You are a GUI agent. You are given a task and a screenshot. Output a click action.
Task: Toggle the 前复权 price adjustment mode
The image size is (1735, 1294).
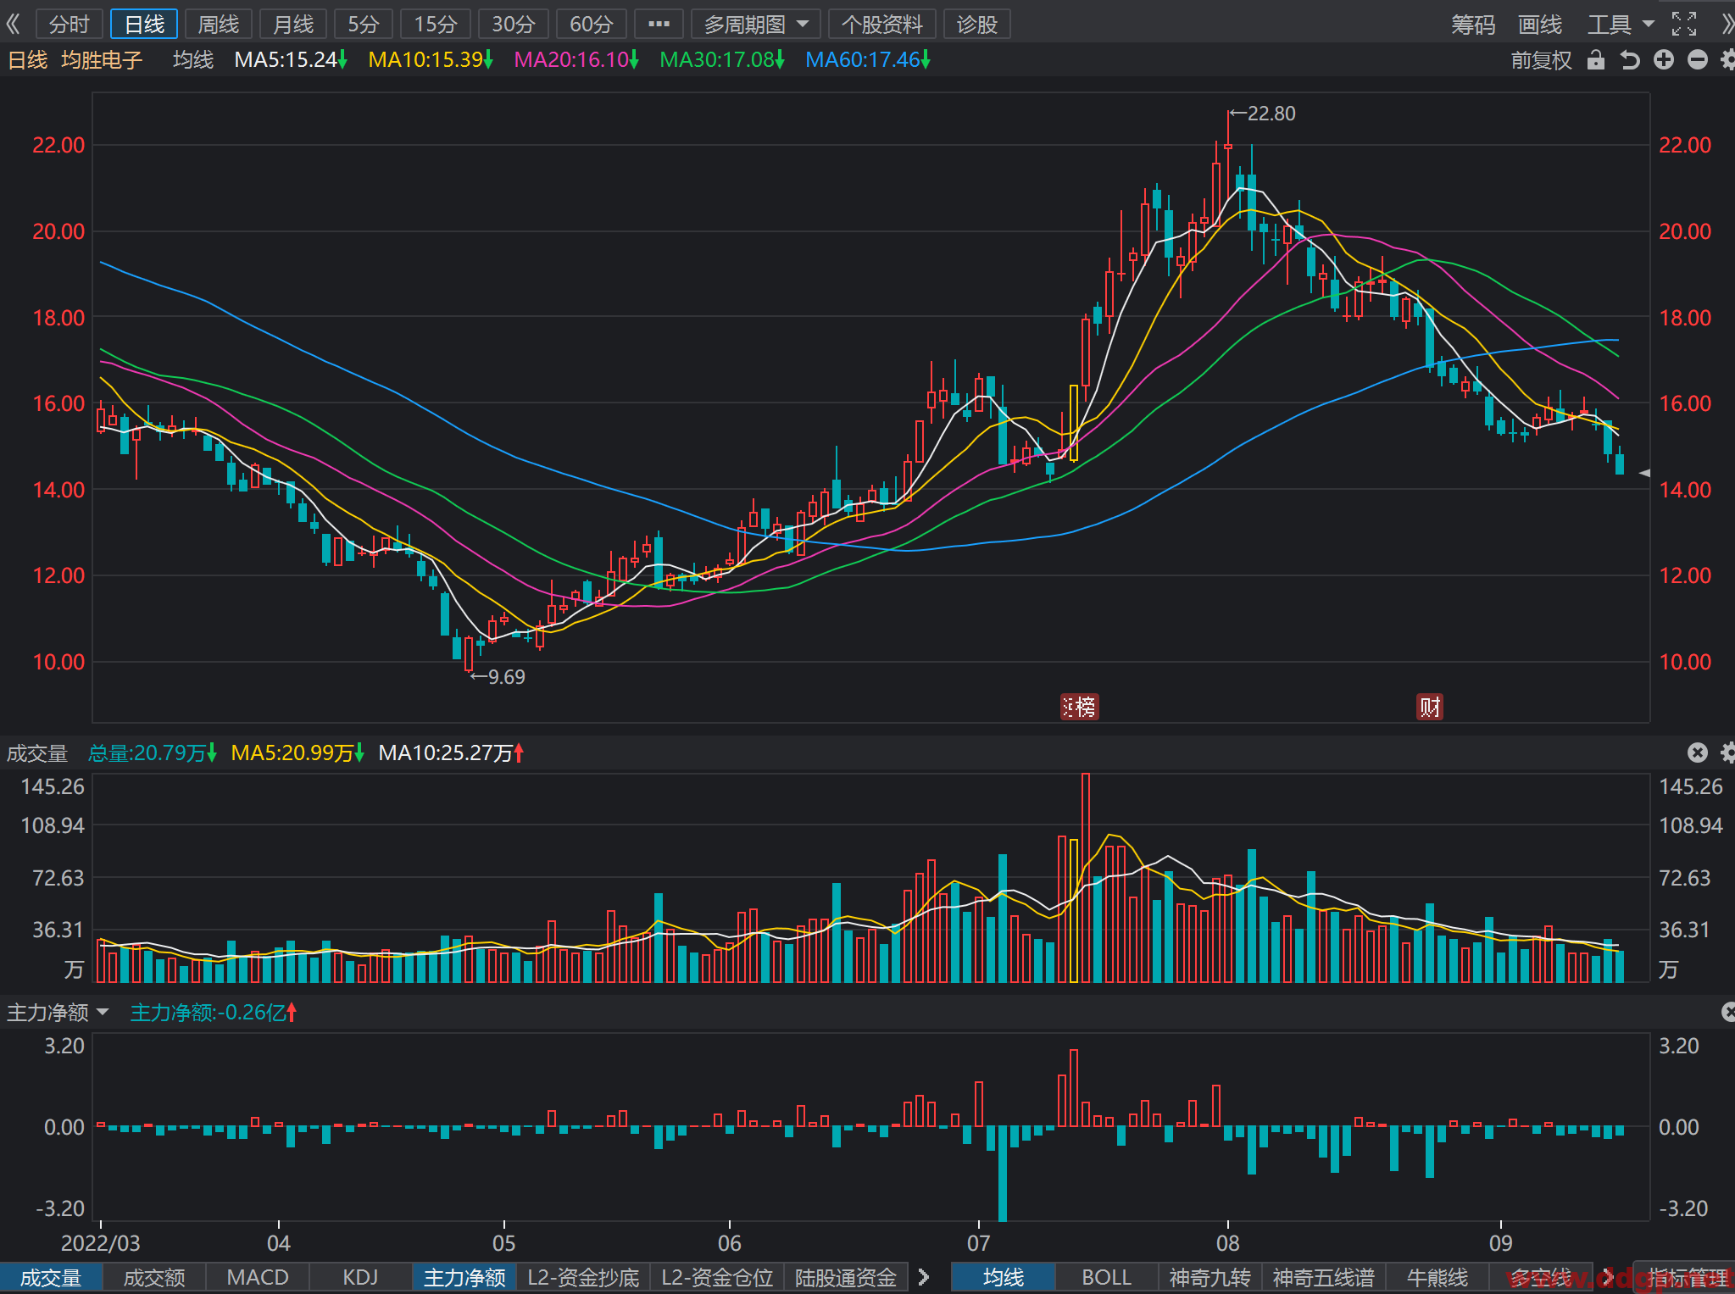point(1541,60)
